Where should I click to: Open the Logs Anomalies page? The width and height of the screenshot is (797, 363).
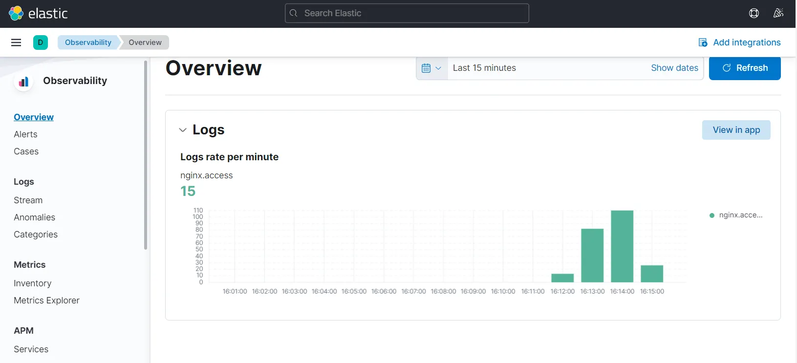pyautogui.click(x=34, y=217)
